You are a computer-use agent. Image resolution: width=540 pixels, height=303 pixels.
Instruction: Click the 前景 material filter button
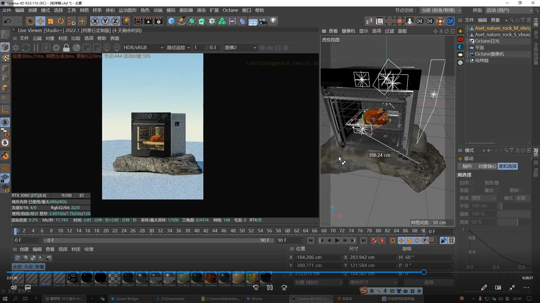(40, 267)
